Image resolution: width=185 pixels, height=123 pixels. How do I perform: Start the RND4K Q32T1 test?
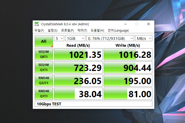pos(44,80)
